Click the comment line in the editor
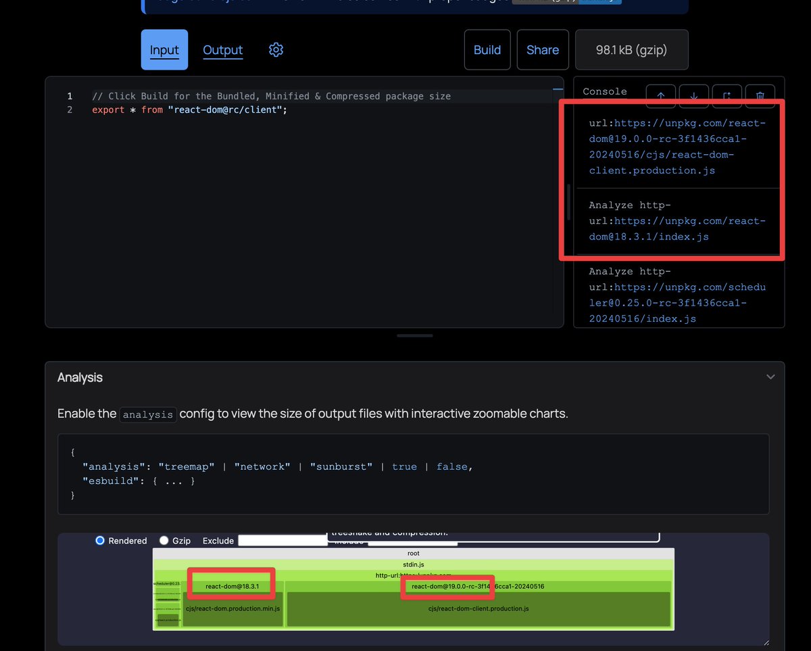Screen dimensions: 811x651 271,96
